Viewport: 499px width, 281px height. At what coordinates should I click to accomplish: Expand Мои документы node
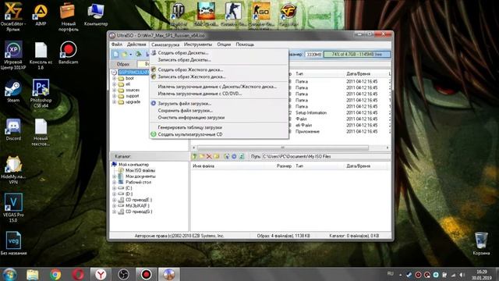tap(115, 176)
